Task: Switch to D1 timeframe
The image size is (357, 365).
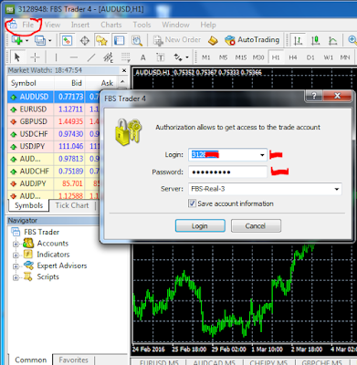Action: point(310,57)
